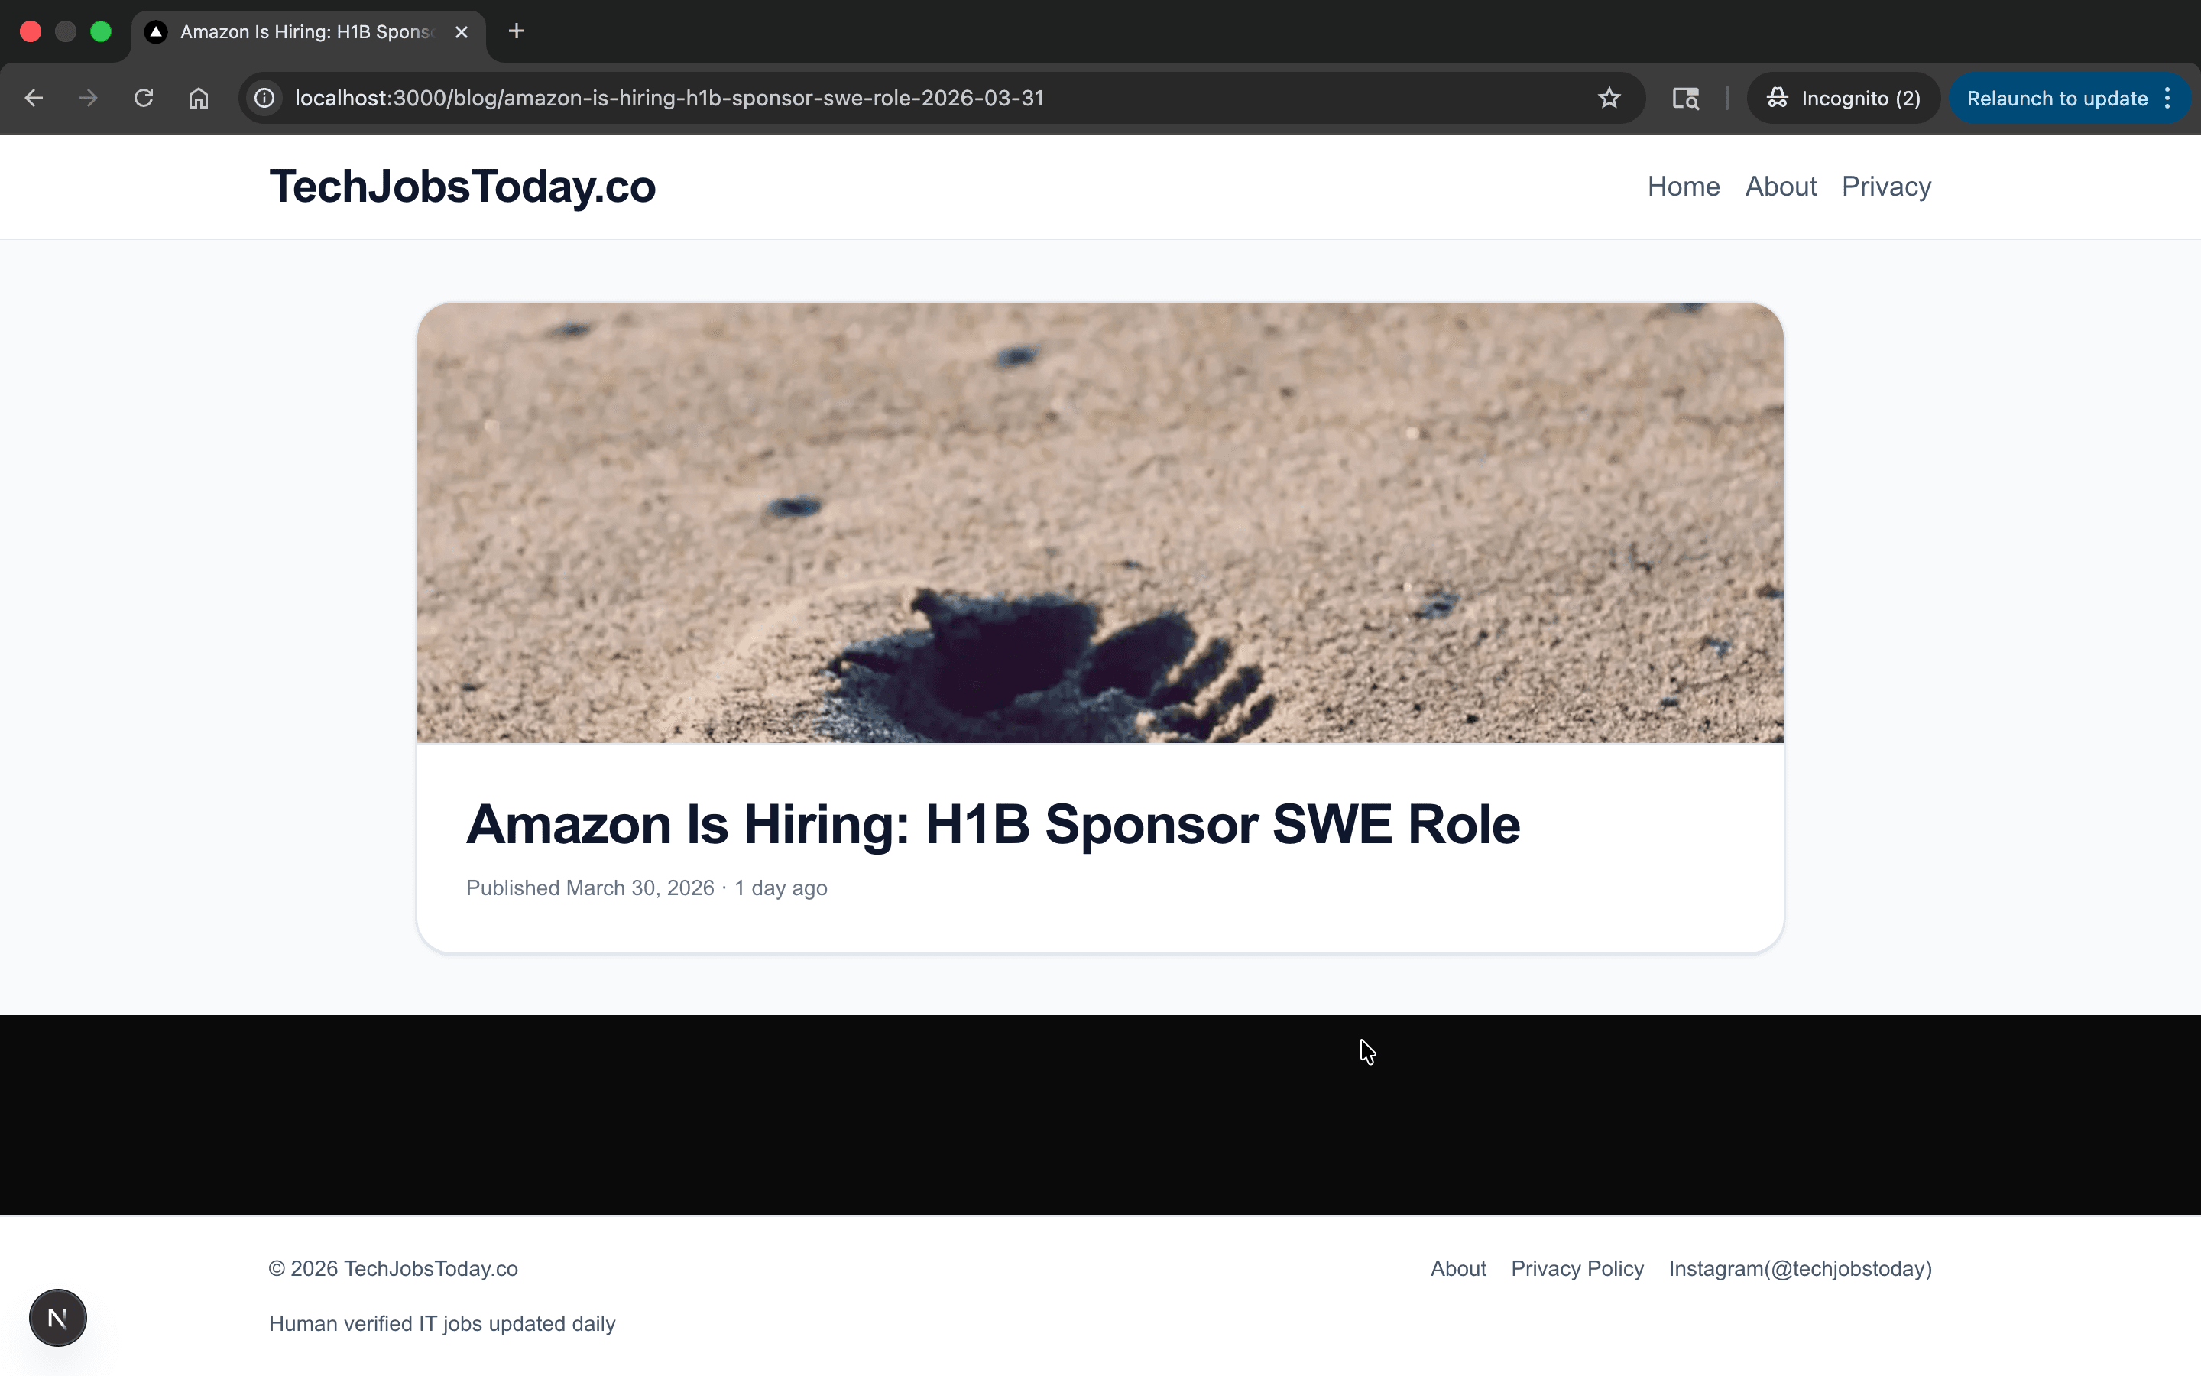Click the TechJobsToday.co site logo
Screen dimensions: 2201x1376
coord(462,187)
